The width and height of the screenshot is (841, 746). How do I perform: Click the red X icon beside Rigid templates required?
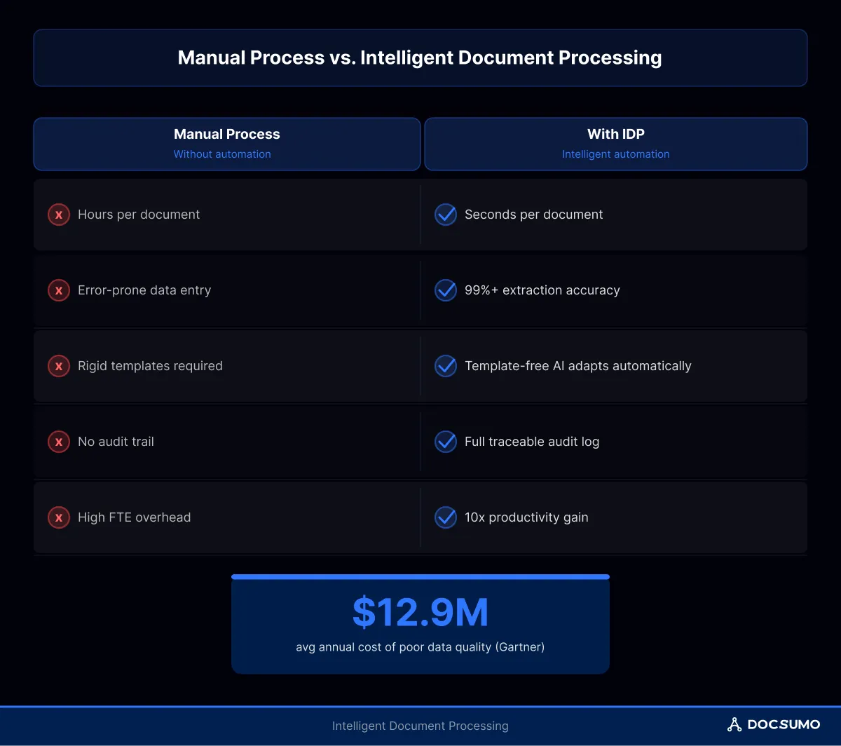pos(59,366)
